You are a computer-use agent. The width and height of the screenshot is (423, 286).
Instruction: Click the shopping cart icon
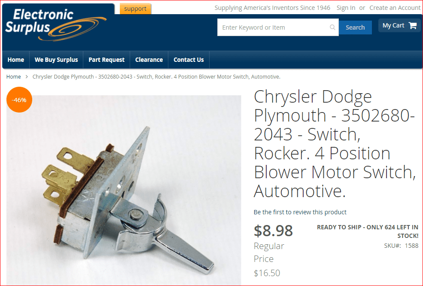pyautogui.click(x=413, y=26)
